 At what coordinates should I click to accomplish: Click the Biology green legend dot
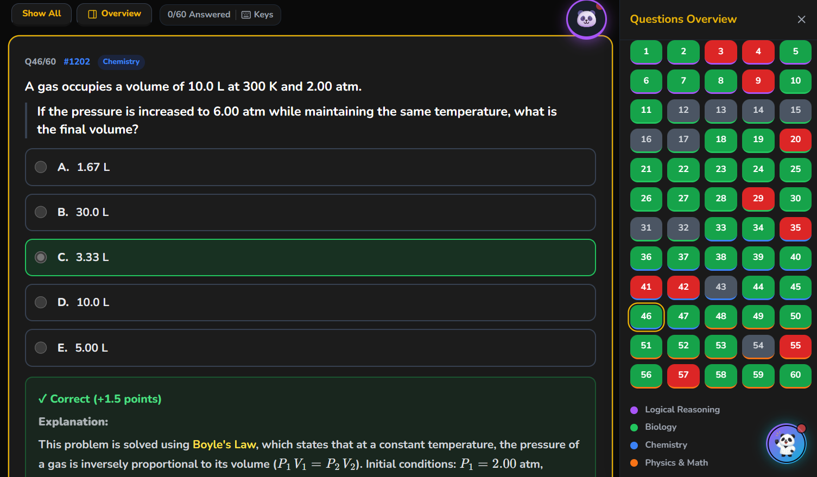pos(634,428)
